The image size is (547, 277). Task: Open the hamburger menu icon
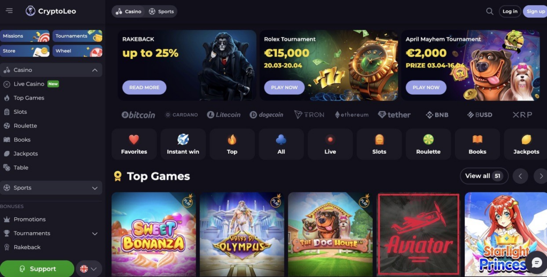pos(9,11)
